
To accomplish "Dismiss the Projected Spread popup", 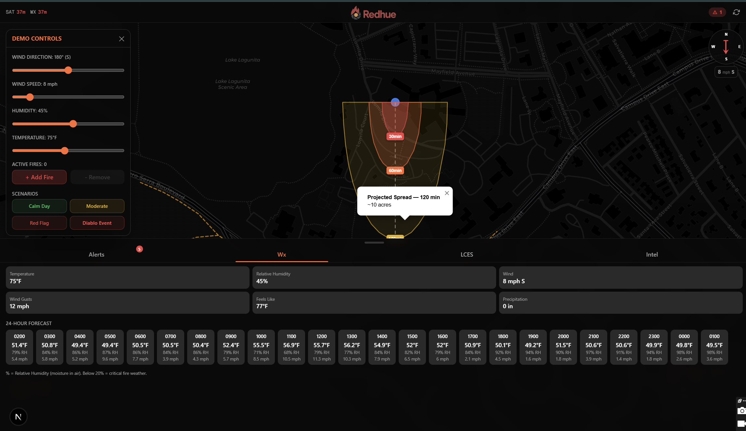I will [x=447, y=193].
